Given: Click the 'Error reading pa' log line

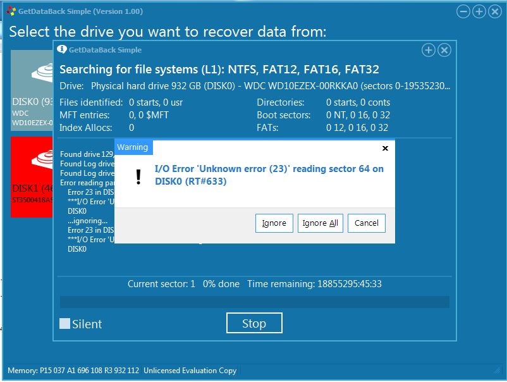Looking at the screenshot, I should tap(87, 183).
